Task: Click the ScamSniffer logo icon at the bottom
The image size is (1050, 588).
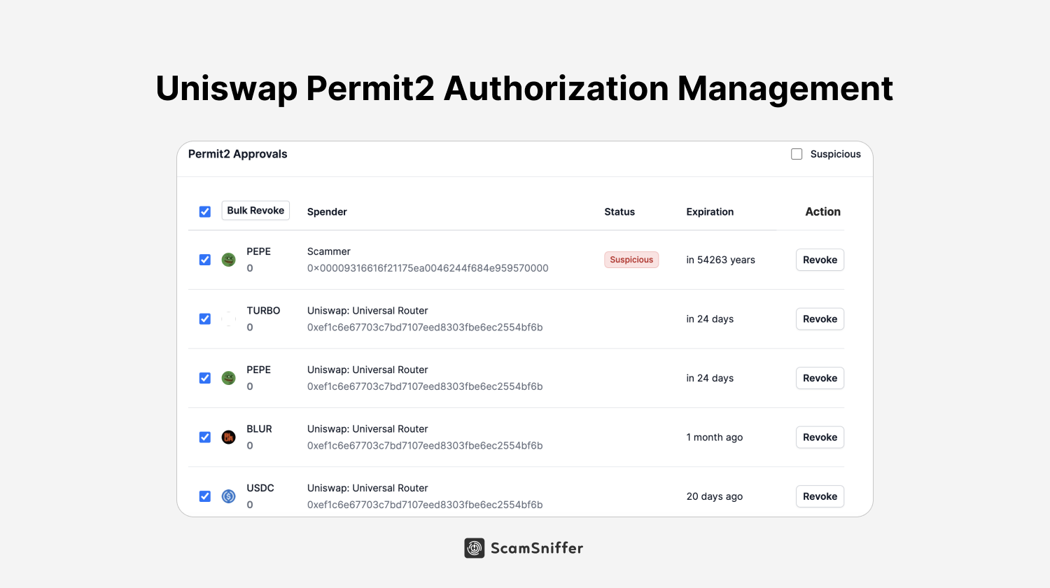Action: pyautogui.click(x=474, y=548)
